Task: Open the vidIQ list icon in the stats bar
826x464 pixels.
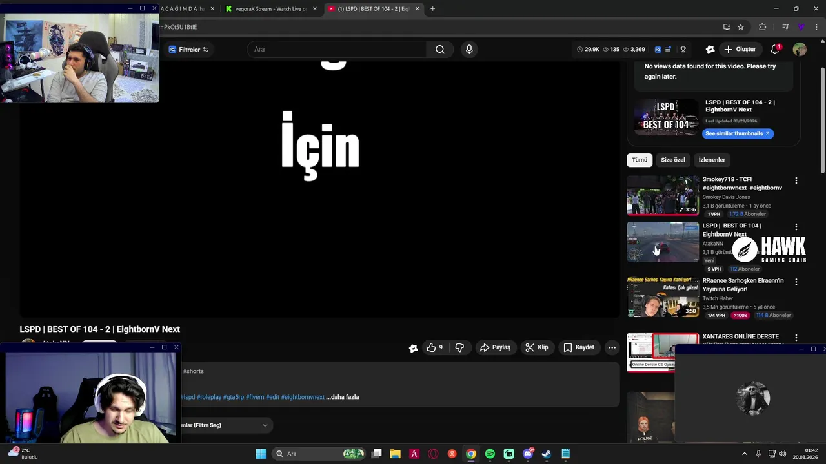Action: (x=668, y=50)
